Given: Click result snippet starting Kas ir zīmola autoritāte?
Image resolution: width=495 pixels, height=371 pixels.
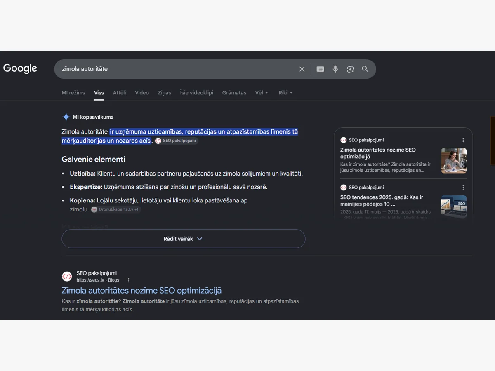Looking at the screenshot, I should coord(180,305).
